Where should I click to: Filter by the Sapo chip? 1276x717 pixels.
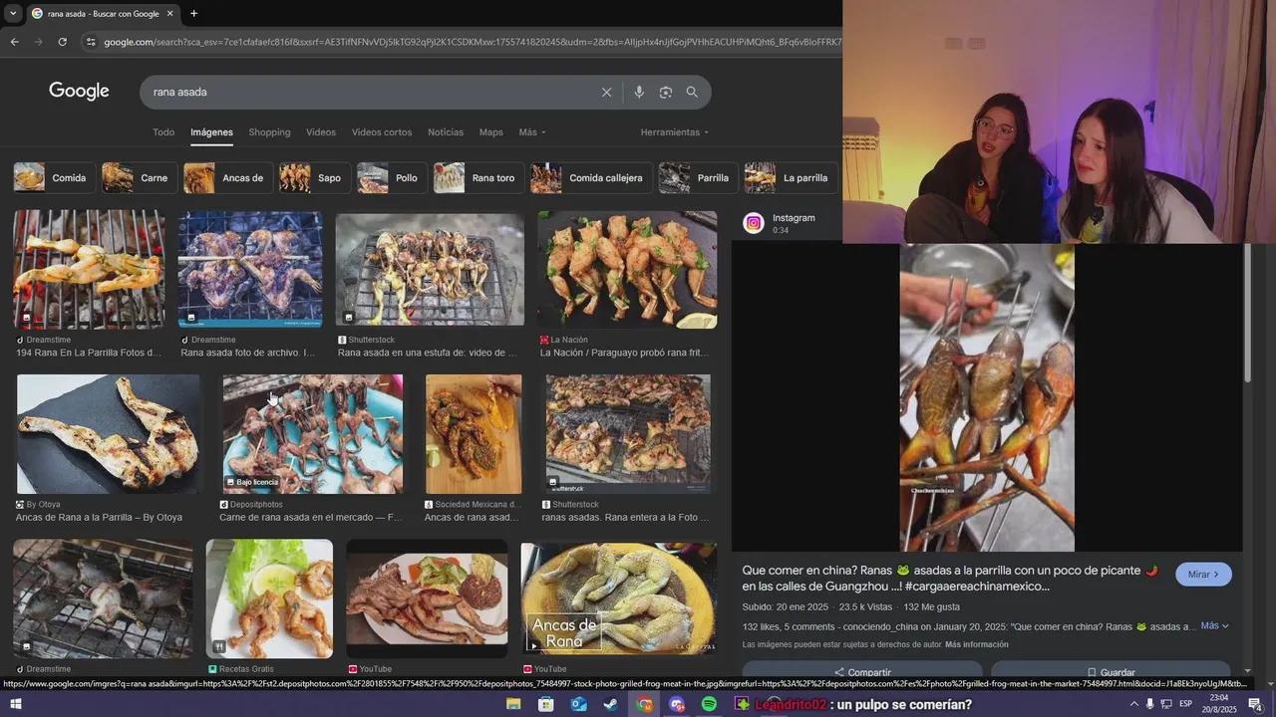click(x=313, y=178)
